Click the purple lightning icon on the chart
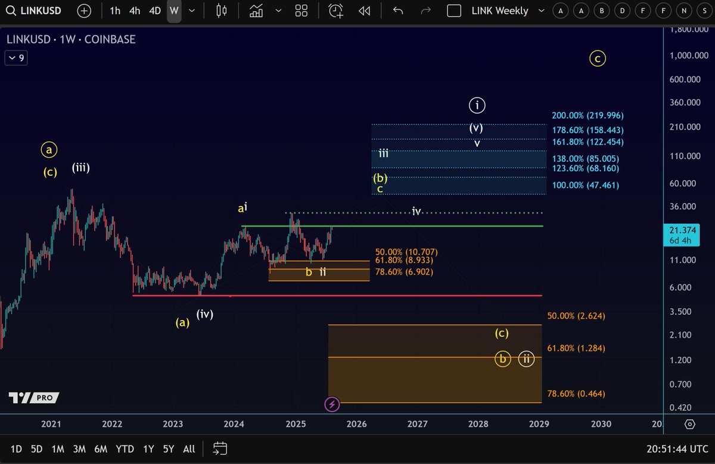Screen dimensions: 715x464 point(332,405)
